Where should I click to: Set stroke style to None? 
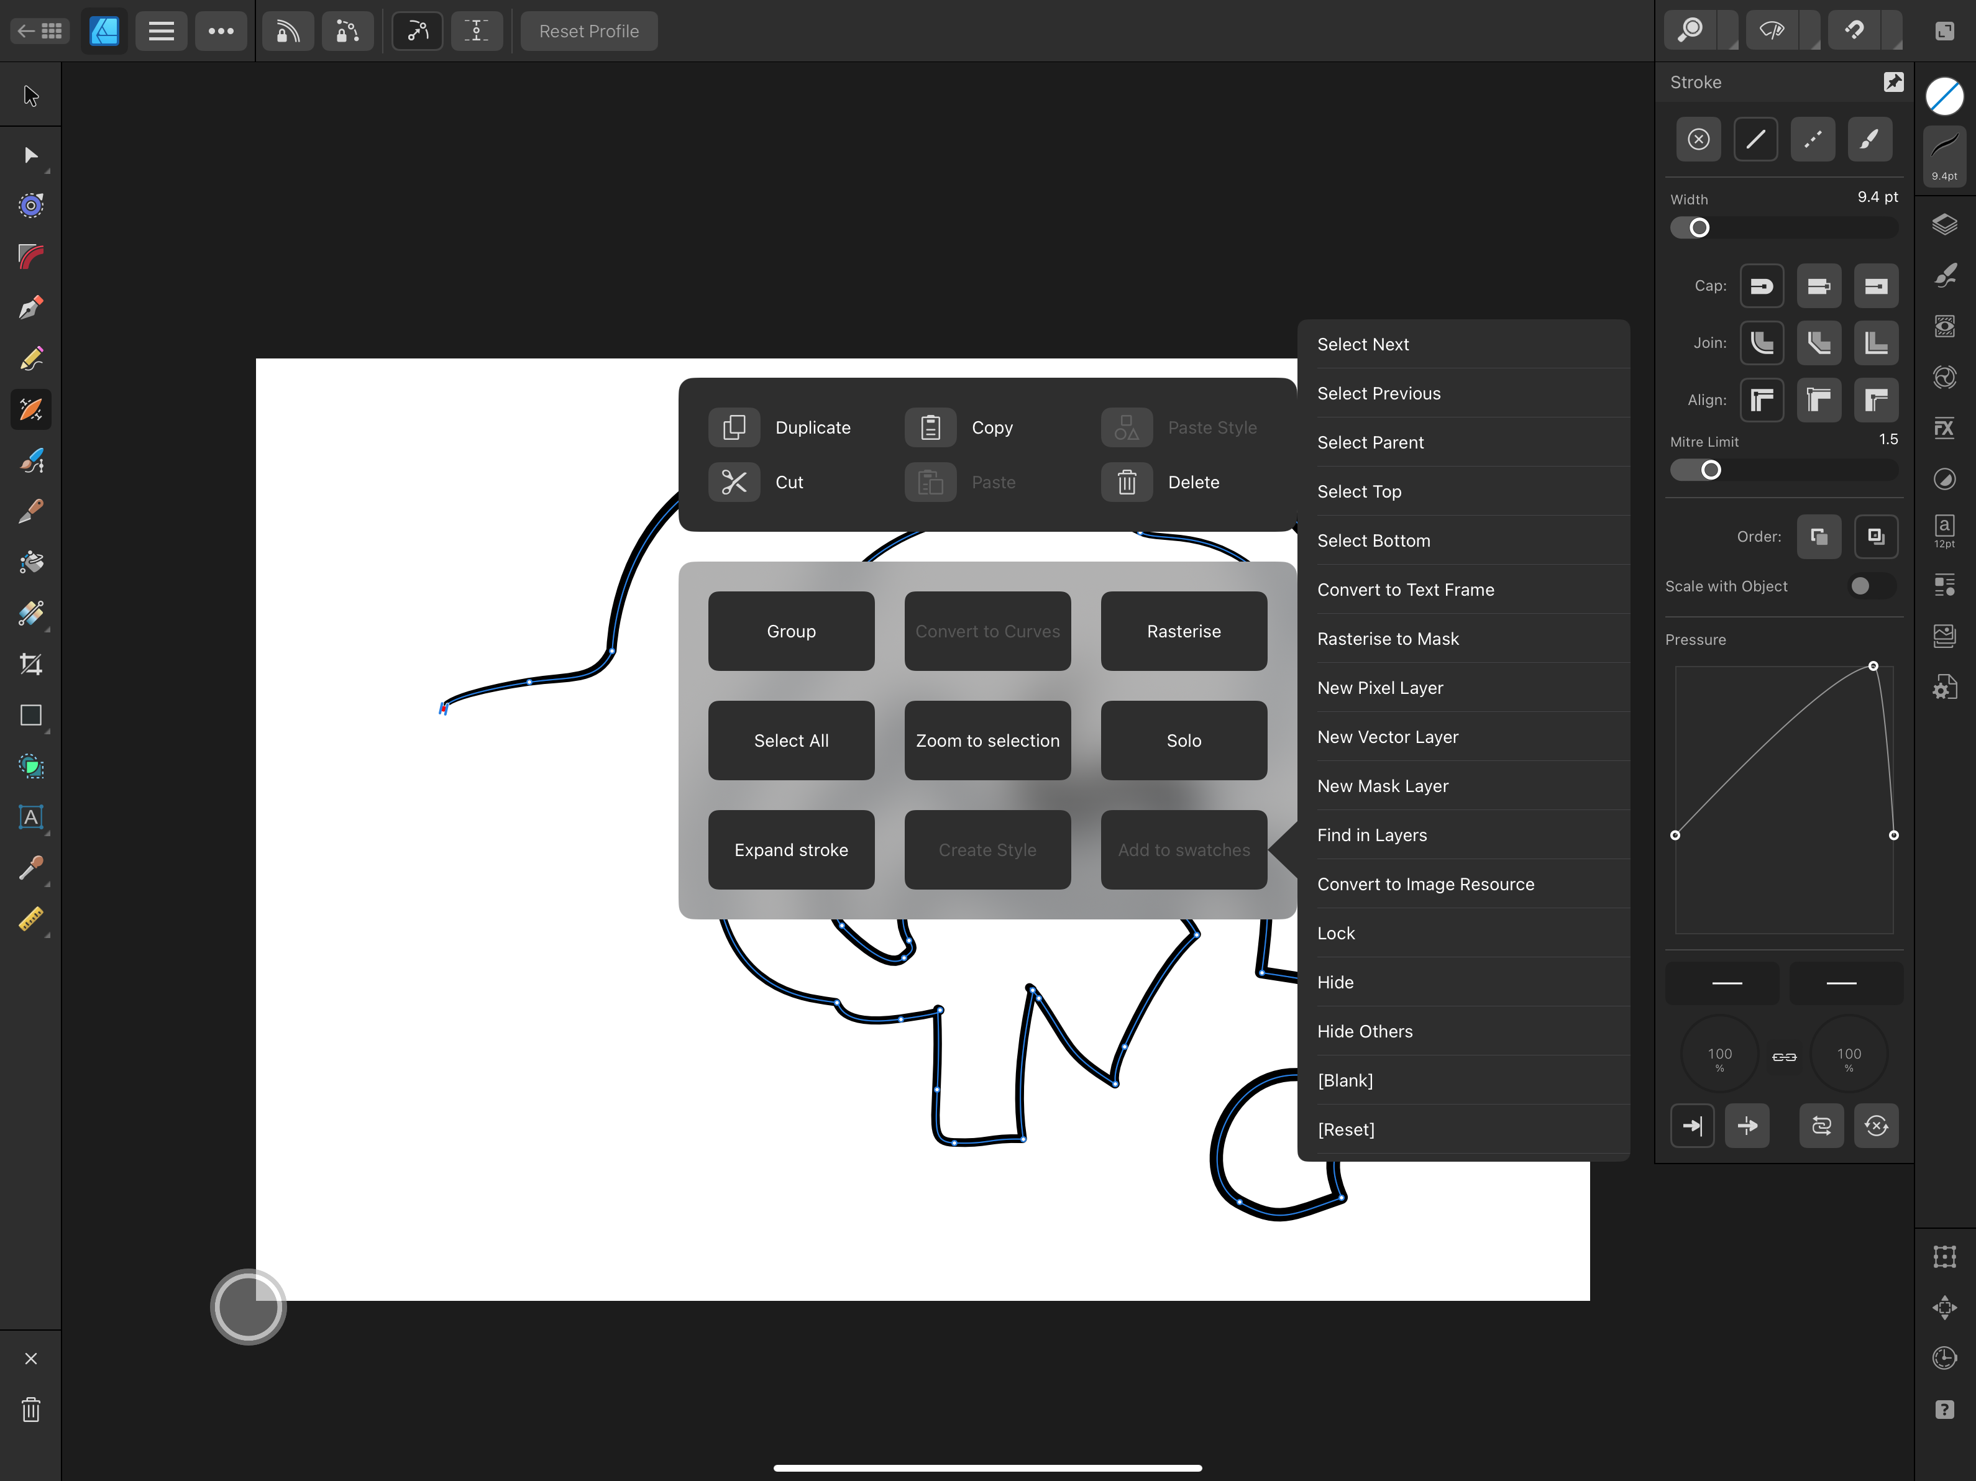(x=1698, y=139)
